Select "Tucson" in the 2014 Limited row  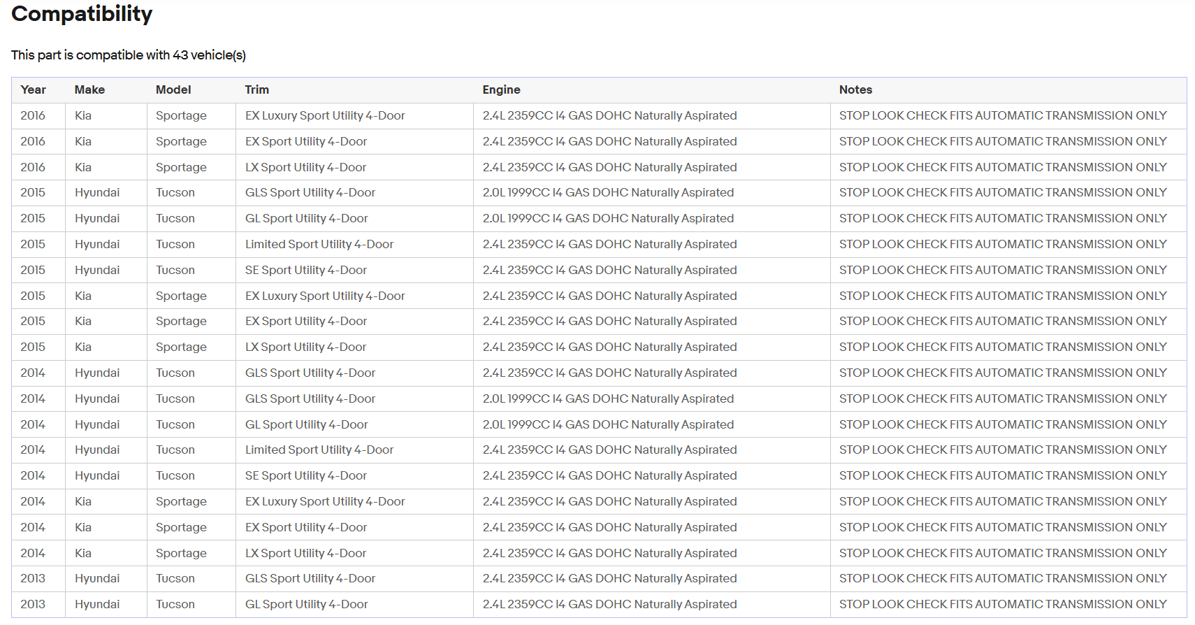click(x=175, y=450)
